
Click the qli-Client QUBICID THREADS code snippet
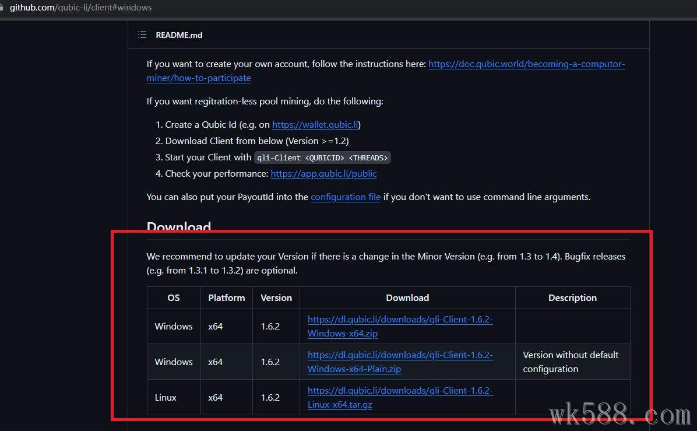tap(322, 157)
